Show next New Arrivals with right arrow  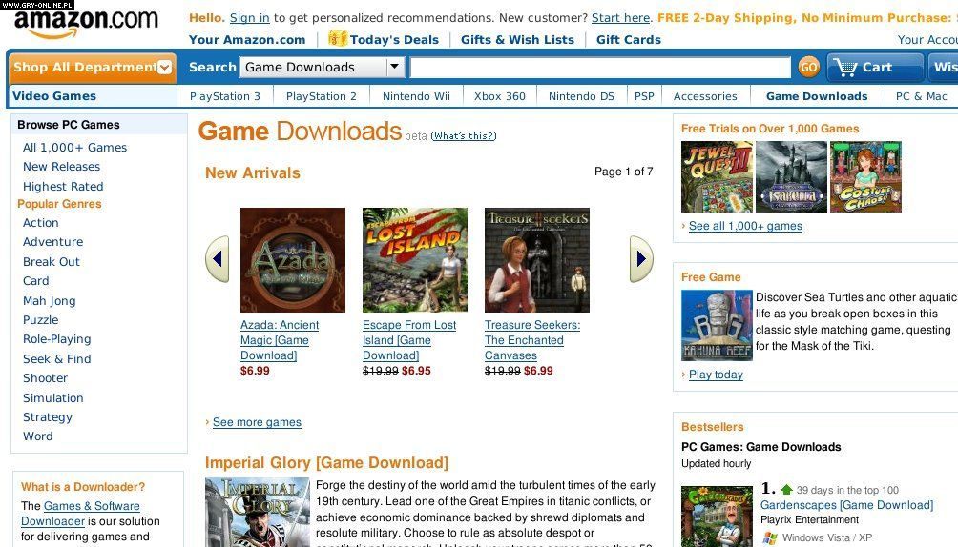(641, 259)
